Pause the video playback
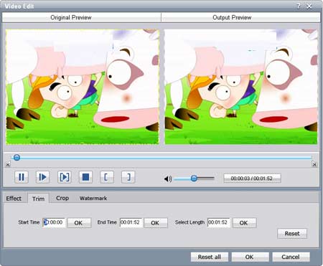Screen dimensions: 323x266 (22, 177)
